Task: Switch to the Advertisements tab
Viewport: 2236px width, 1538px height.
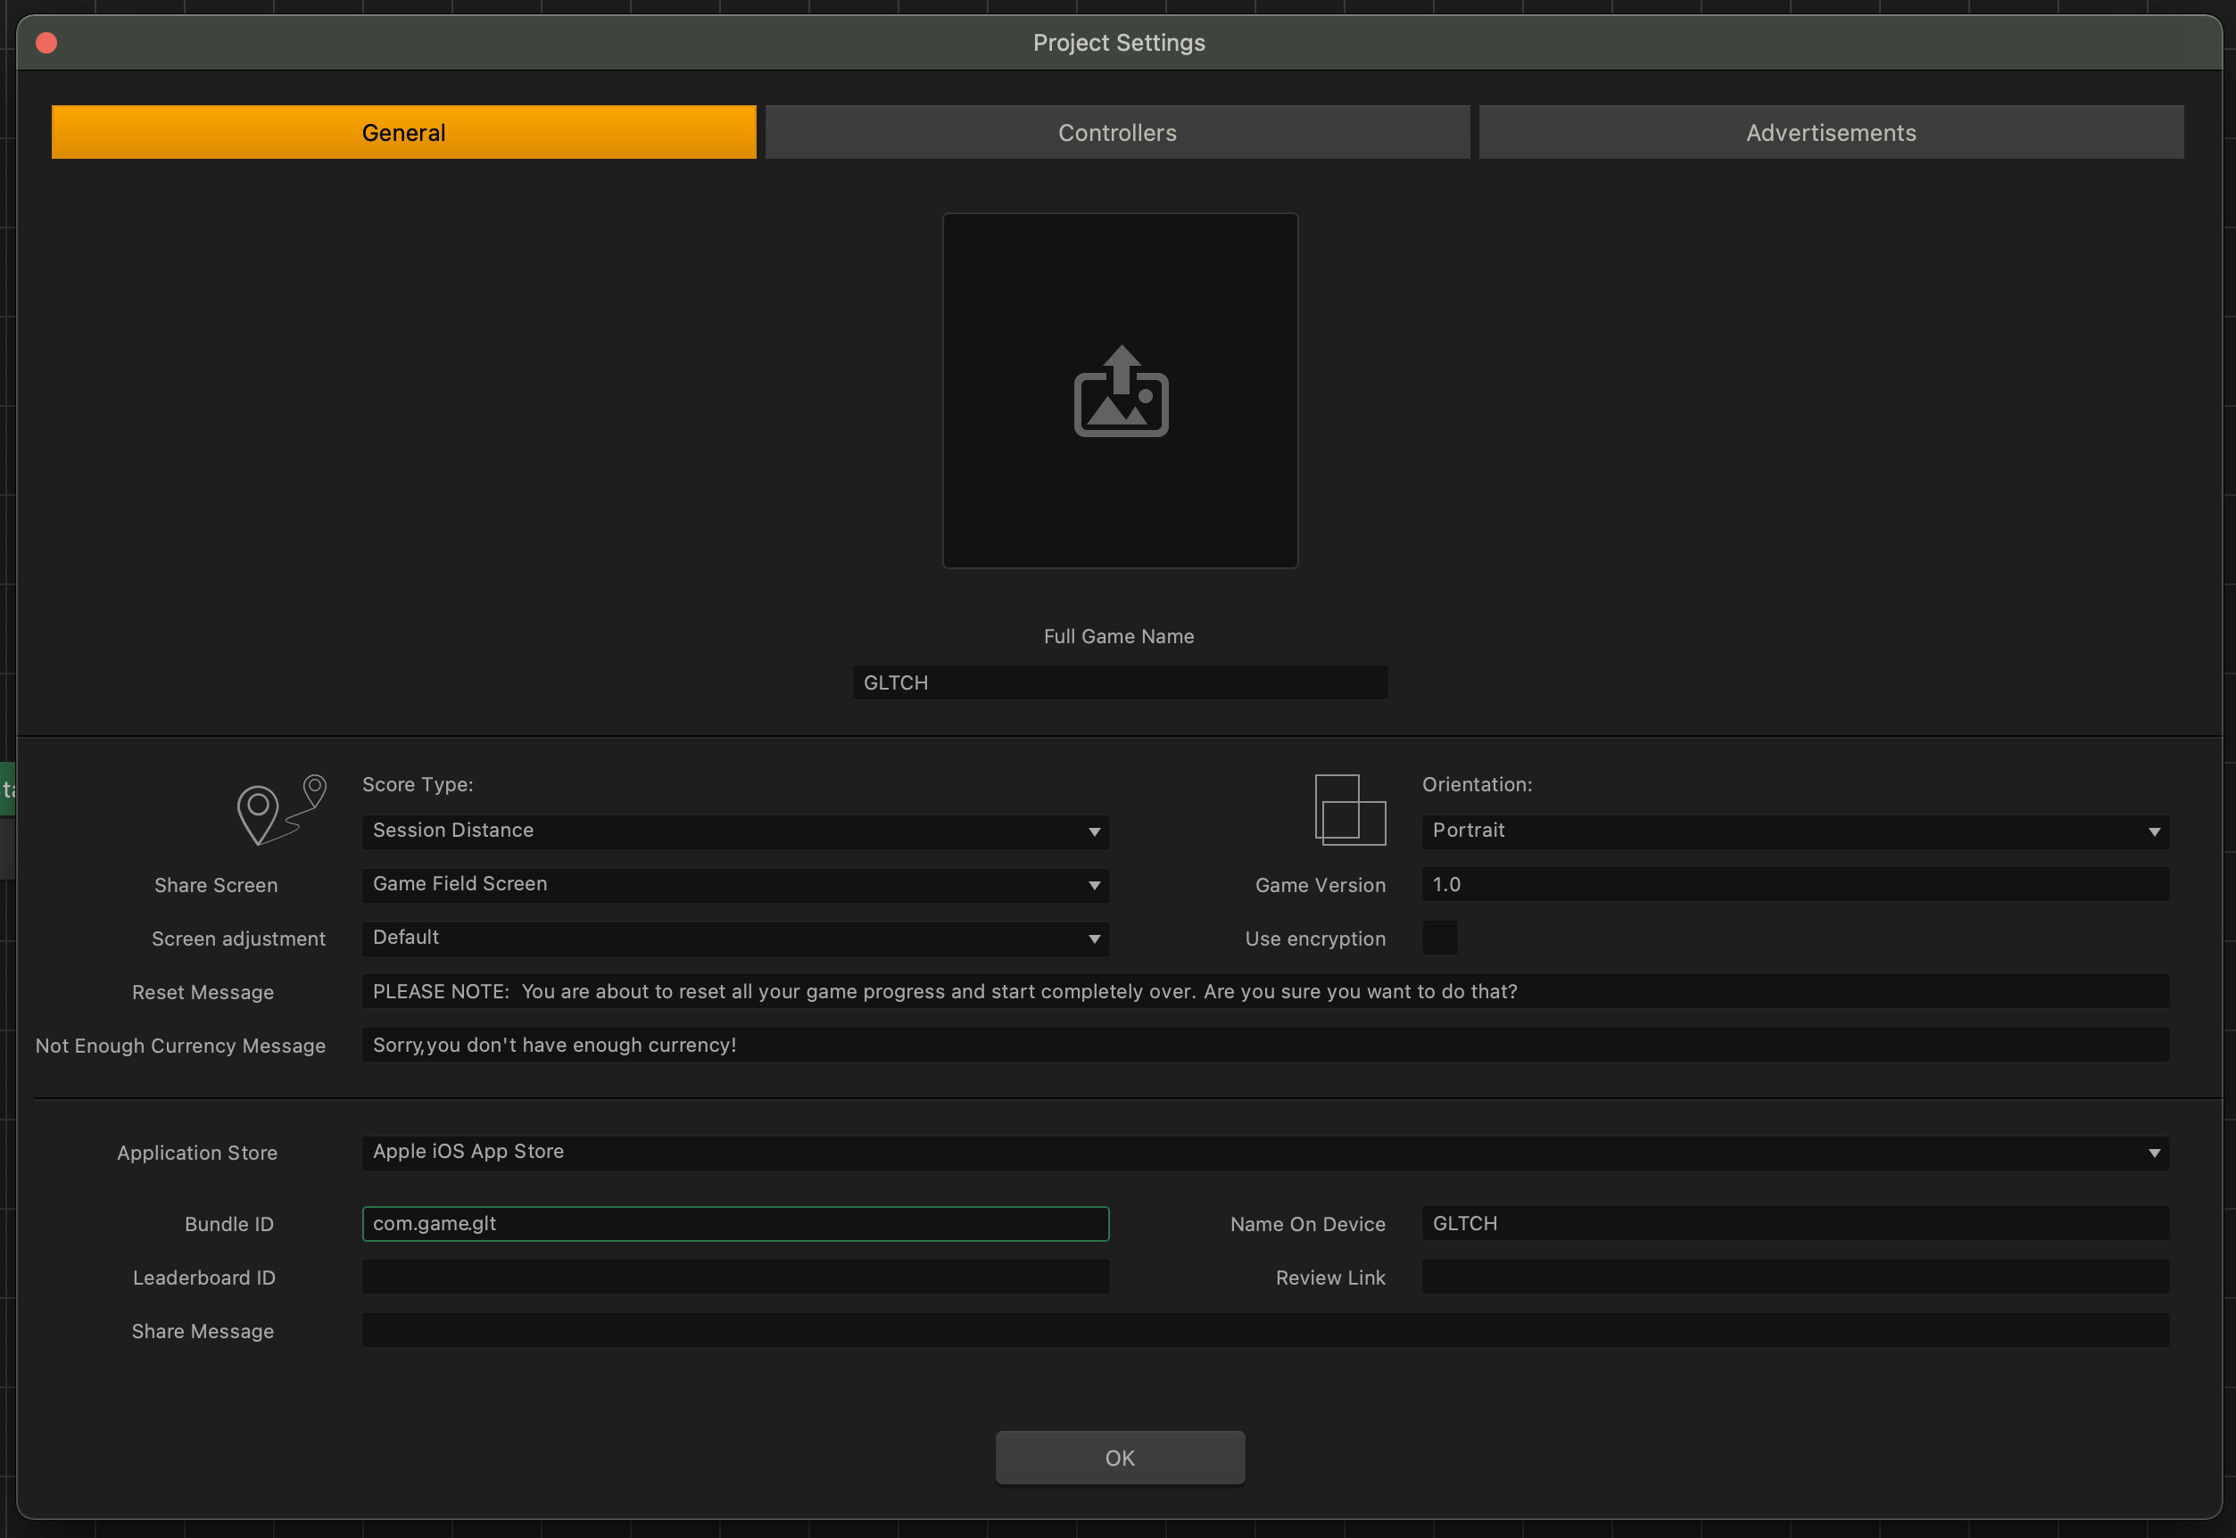Action: point(1830,132)
